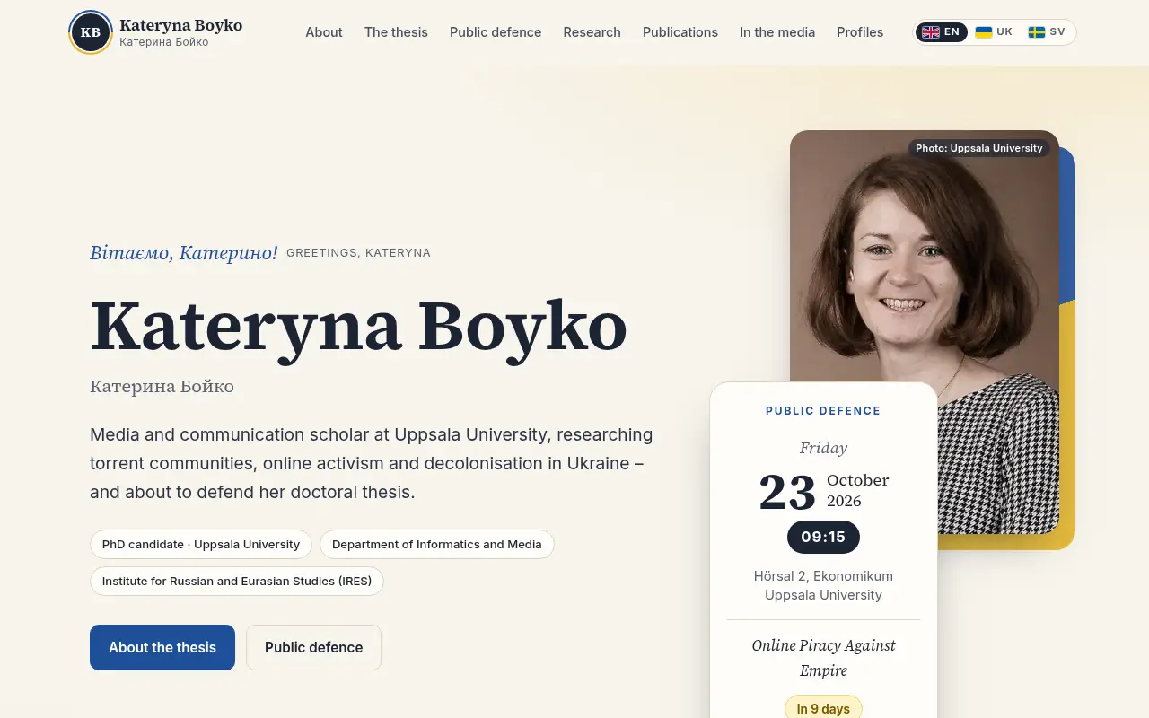
Task: Switch language to Ukrainian (UK)
Action: click(994, 32)
